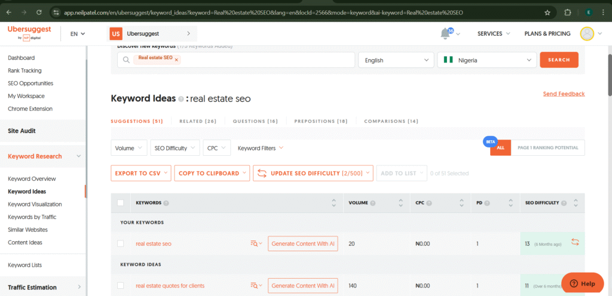
Task: Switch to the QUESTIONS (16) tab
Action: point(255,121)
